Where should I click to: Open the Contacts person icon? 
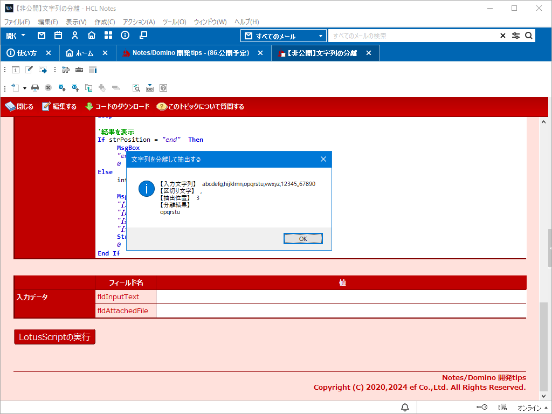[x=75, y=36]
